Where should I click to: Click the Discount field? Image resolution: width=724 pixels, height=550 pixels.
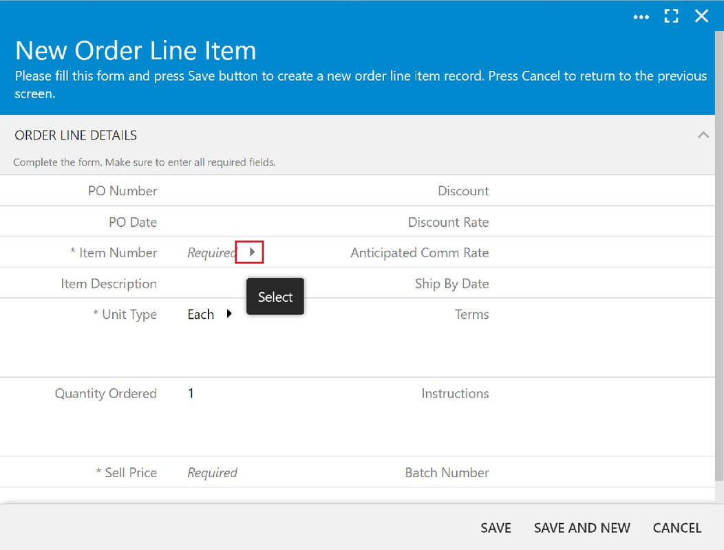600,190
